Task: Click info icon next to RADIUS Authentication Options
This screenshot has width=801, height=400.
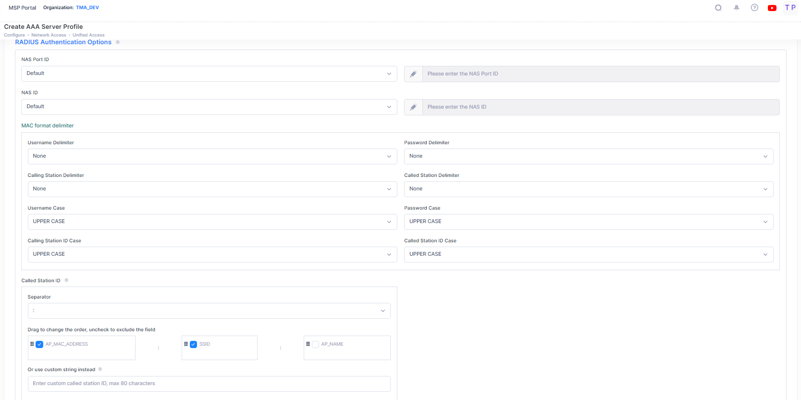Action: coord(118,42)
